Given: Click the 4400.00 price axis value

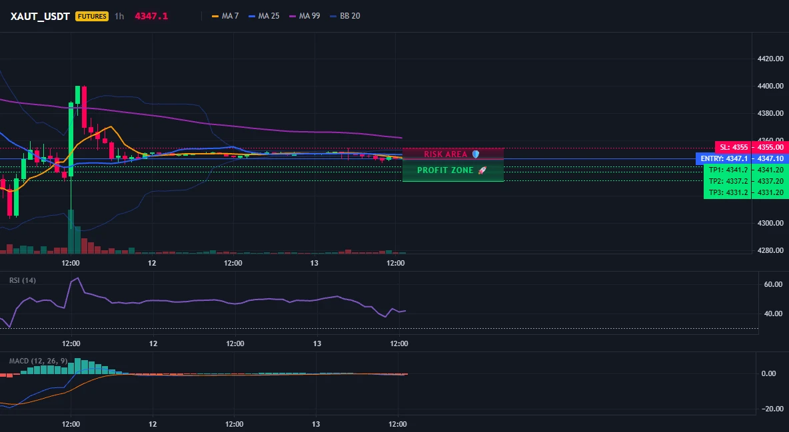Looking at the screenshot, I should (x=770, y=86).
